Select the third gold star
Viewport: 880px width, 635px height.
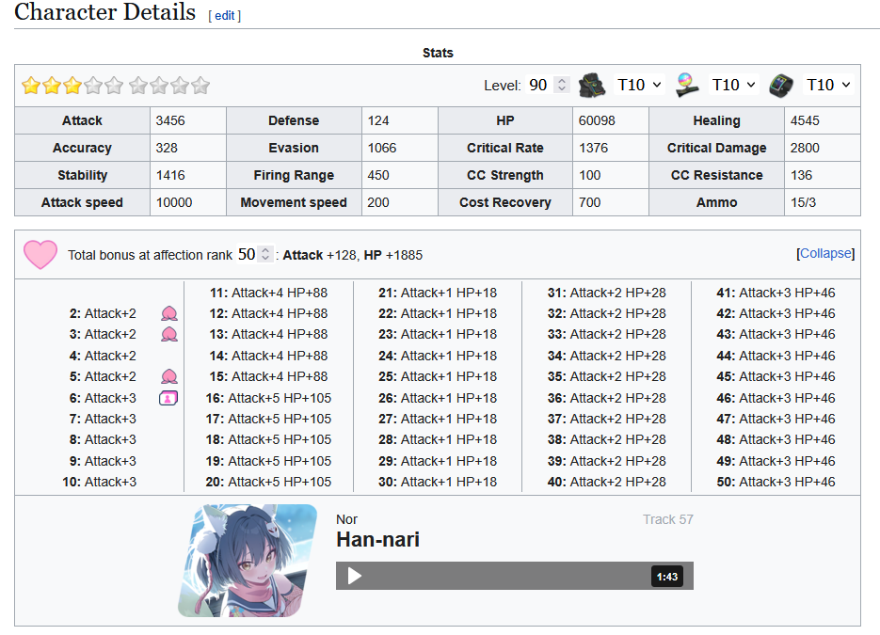pyautogui.click(x=72, y=86)
